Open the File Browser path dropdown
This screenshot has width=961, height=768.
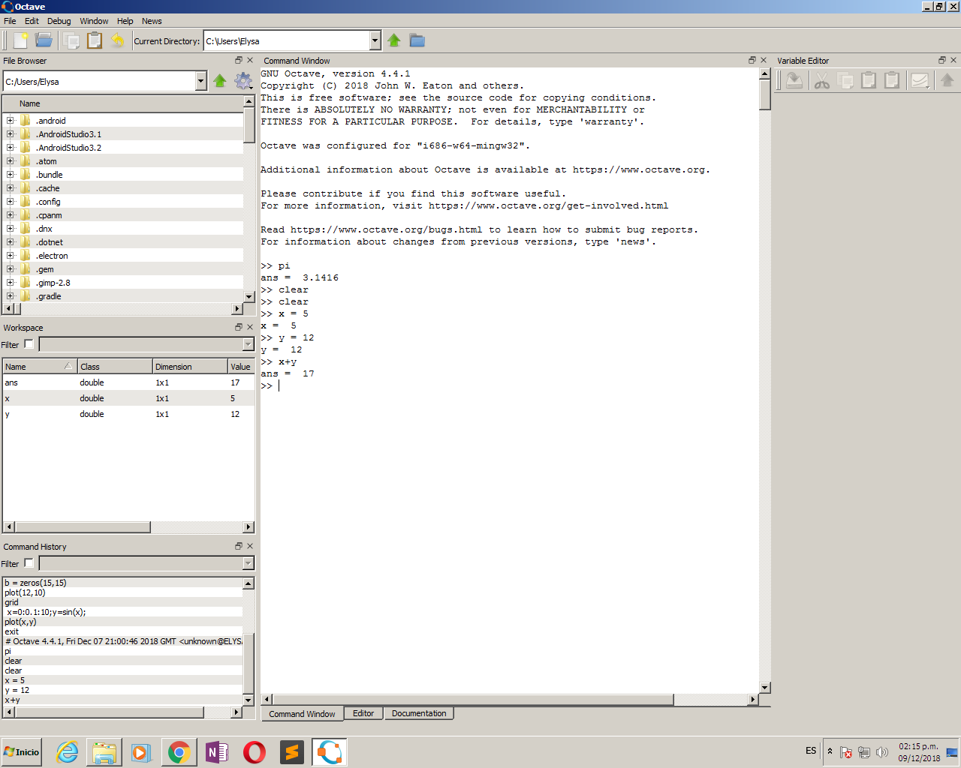click(200, 81)
